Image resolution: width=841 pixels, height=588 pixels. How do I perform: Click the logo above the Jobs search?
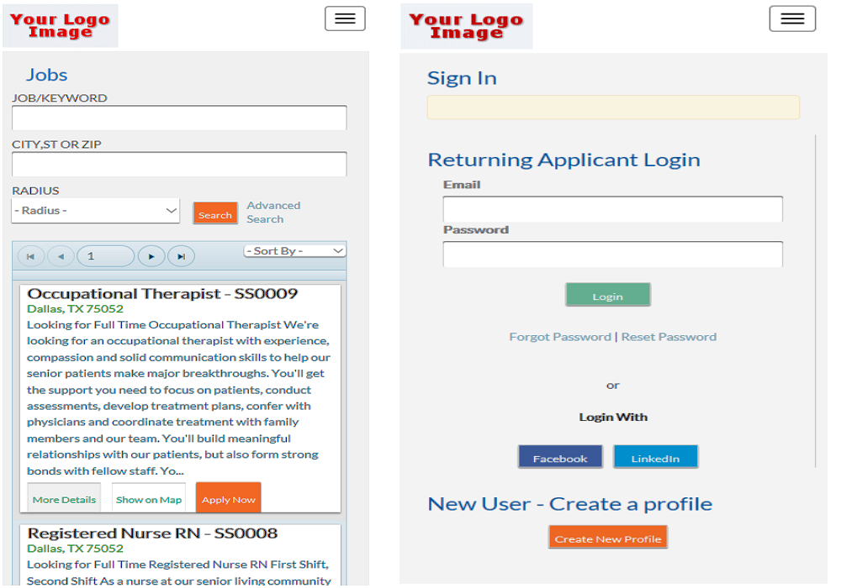pos(60,25)
